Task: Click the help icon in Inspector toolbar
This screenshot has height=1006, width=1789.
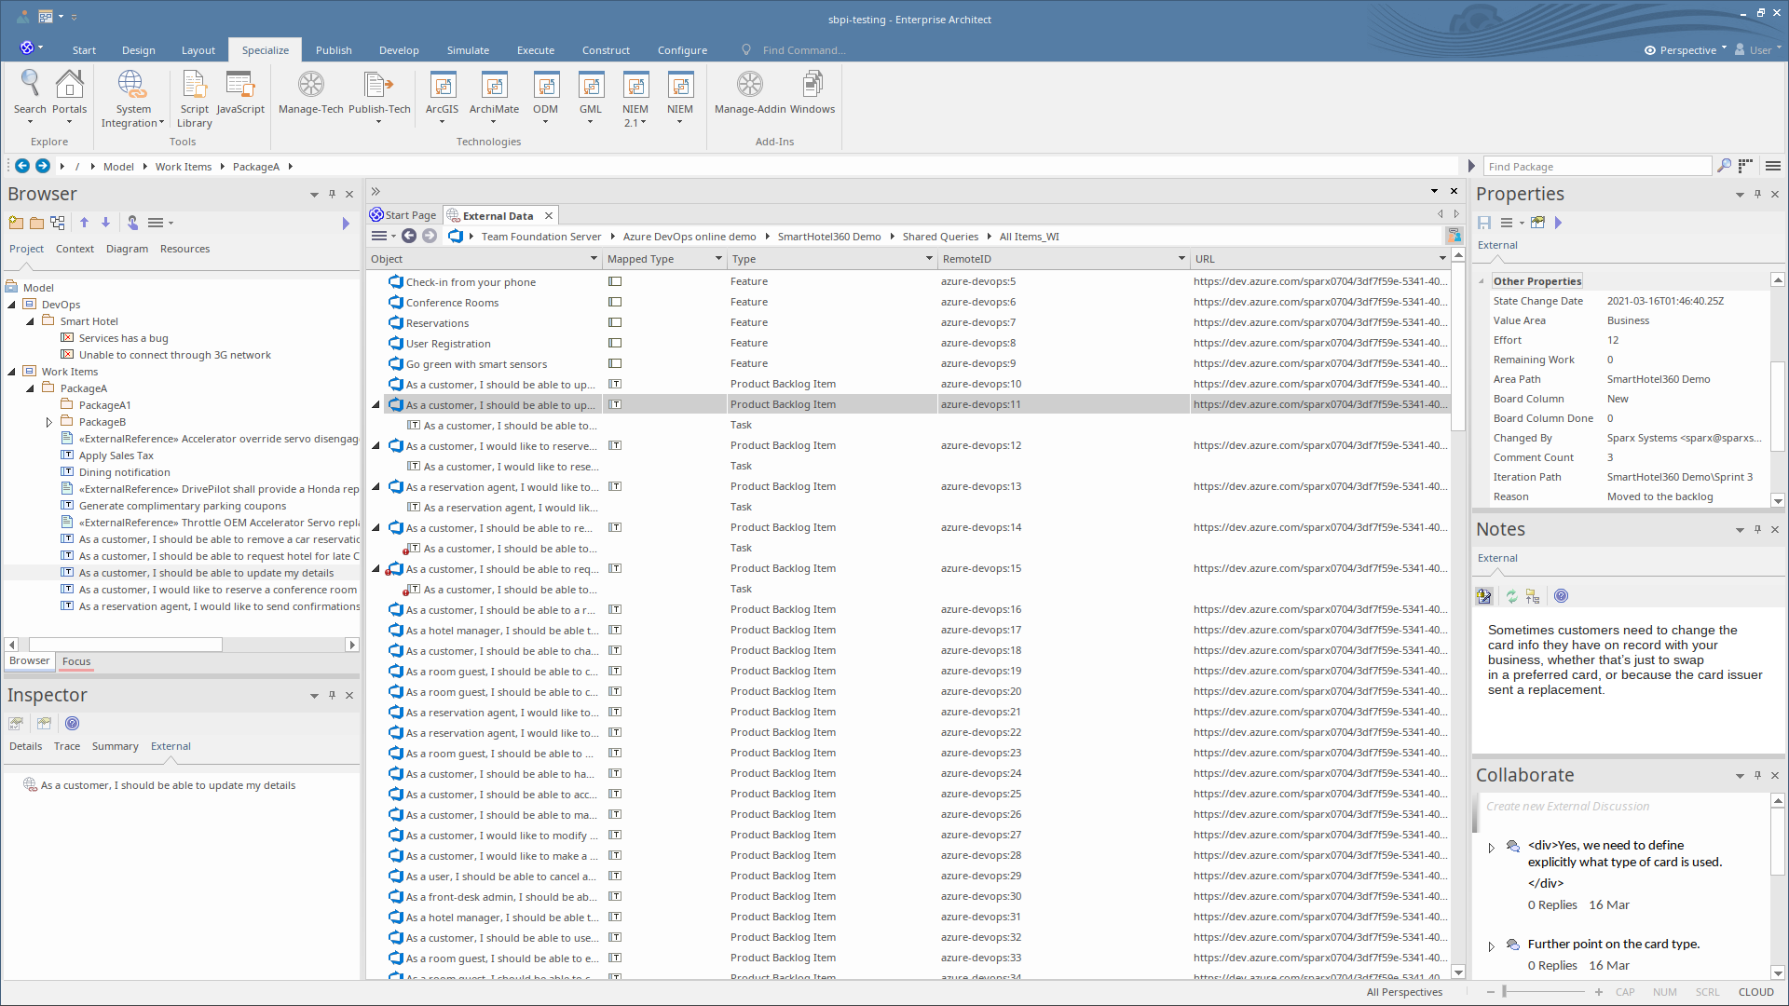Action: [x=73, y=724]
